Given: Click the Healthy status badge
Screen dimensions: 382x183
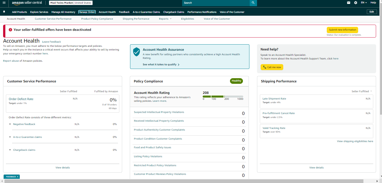Looking at the screenshot, I should click(236, 81).
